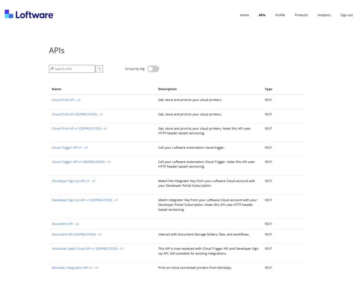Open the Analytics menu item
356x284 pixels.
[324, 15]
